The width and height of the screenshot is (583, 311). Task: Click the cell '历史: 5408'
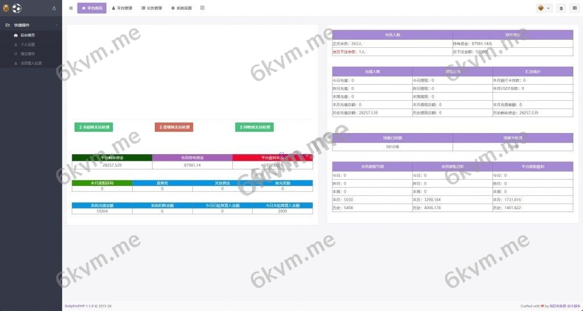tap(372, 208)
